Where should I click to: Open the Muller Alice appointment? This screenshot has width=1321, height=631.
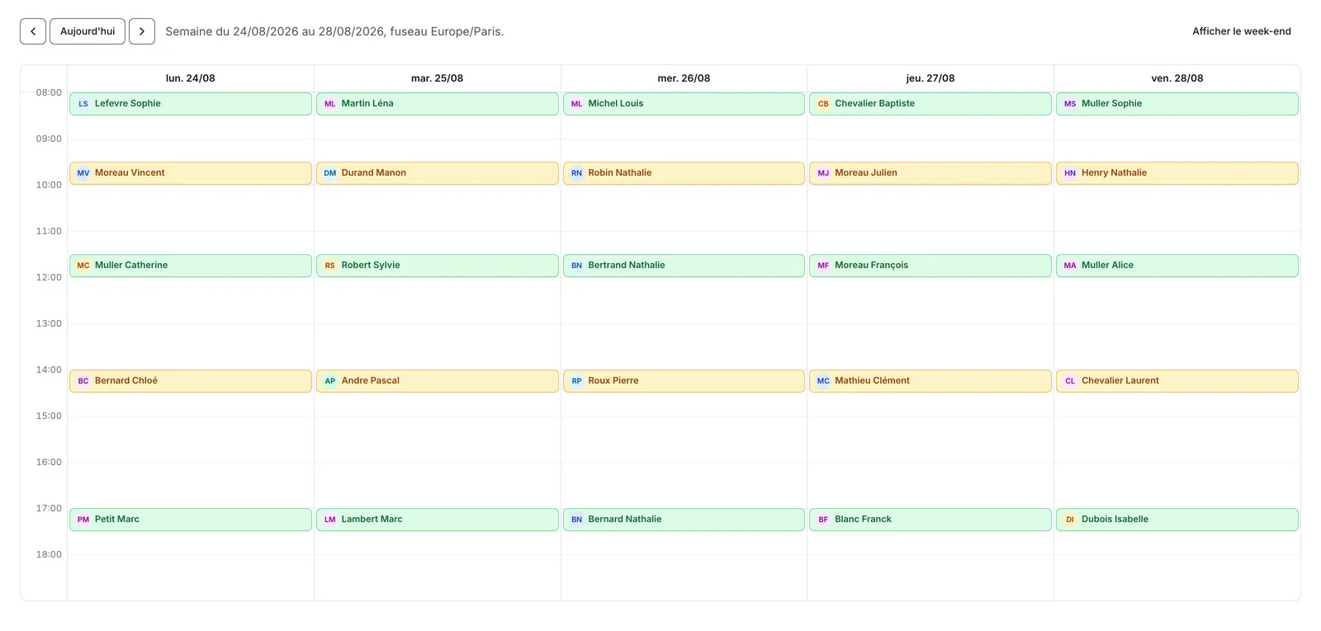pos(1177,266)
